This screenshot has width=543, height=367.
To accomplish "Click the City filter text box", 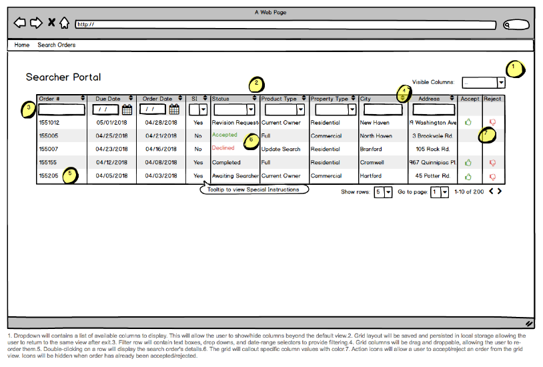I will [x=383, y=110].
